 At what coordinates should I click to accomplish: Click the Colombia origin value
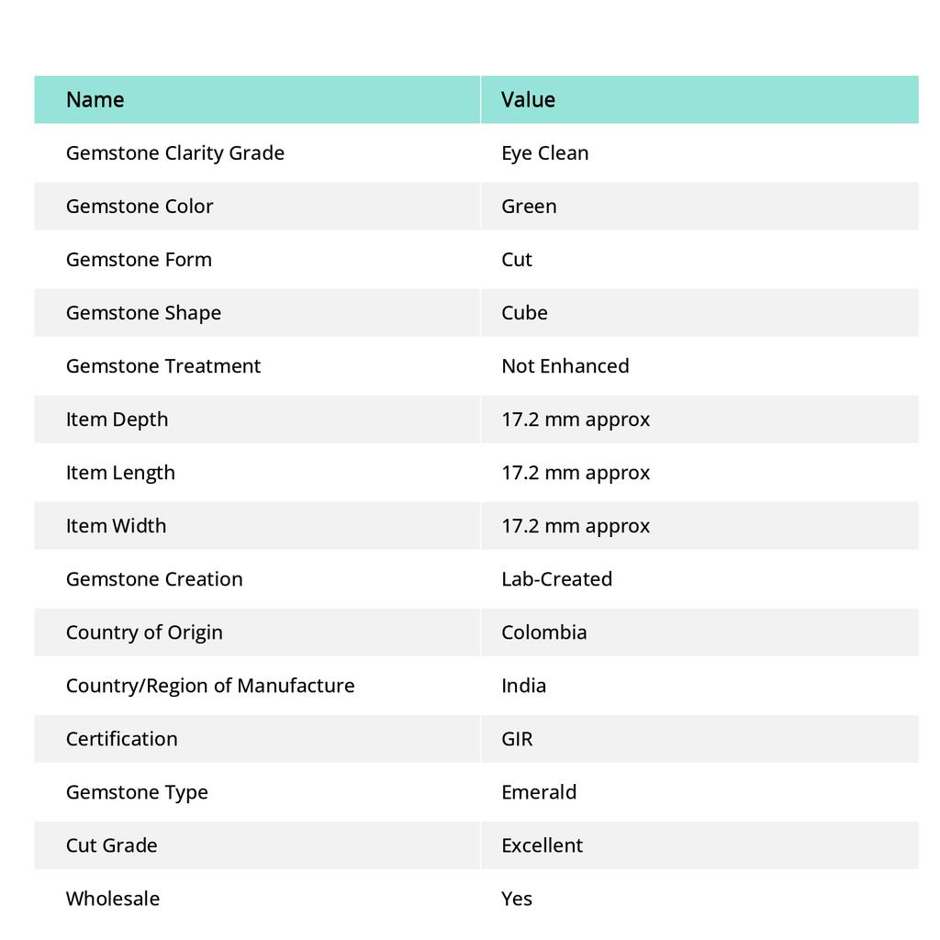click(x=543, y=632)
